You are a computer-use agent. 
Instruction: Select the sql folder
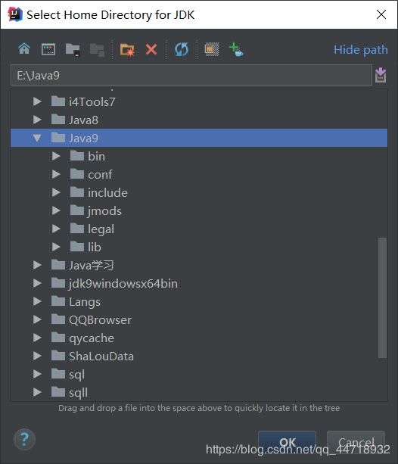click(199, 375)
